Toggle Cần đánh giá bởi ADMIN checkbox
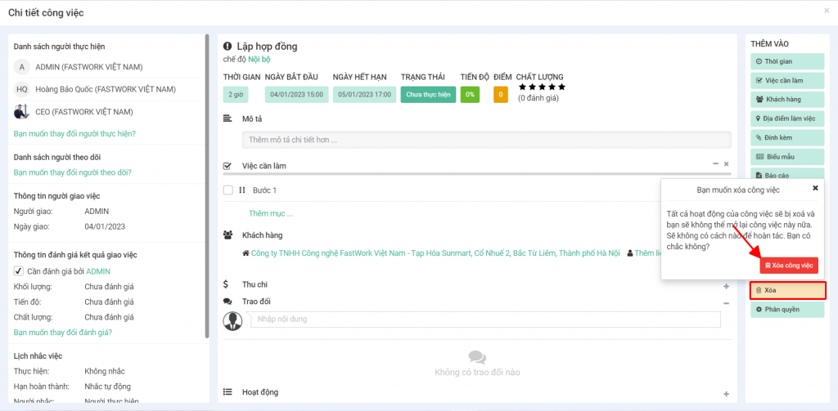The width and height of the screenshot is (838, 411). coord(19,271)
